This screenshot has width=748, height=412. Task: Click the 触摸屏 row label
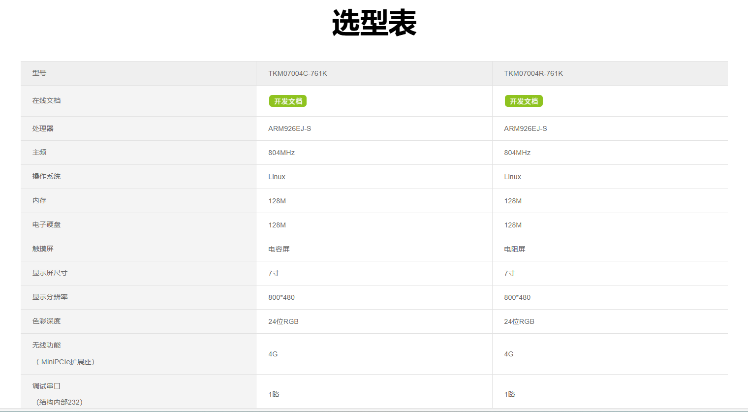click(43, 249)
